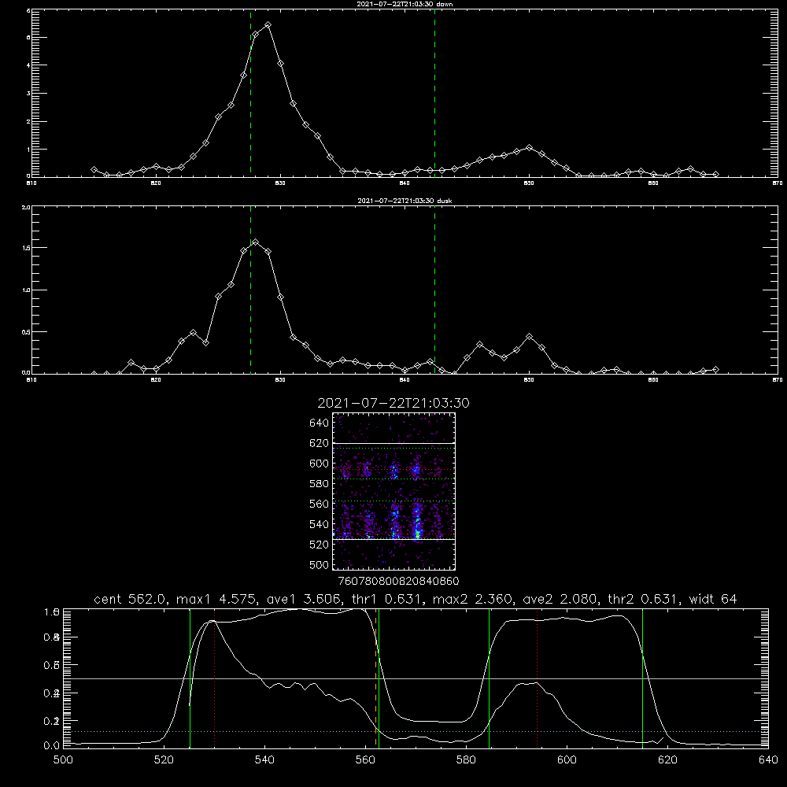Click the orange dashed vertical line in bottom plot
Viewport: 787px width, 787px height.
coord(375,678)
